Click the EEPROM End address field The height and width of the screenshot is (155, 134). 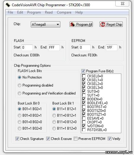click(x=112, y=48)
